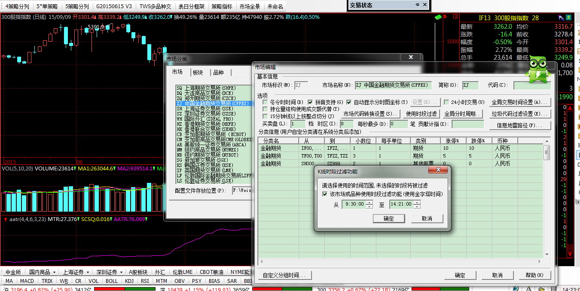Click the start time field showing 9:30:00
Image resolution: width=580 pixels, height=291 pixels.
(354, 205)
